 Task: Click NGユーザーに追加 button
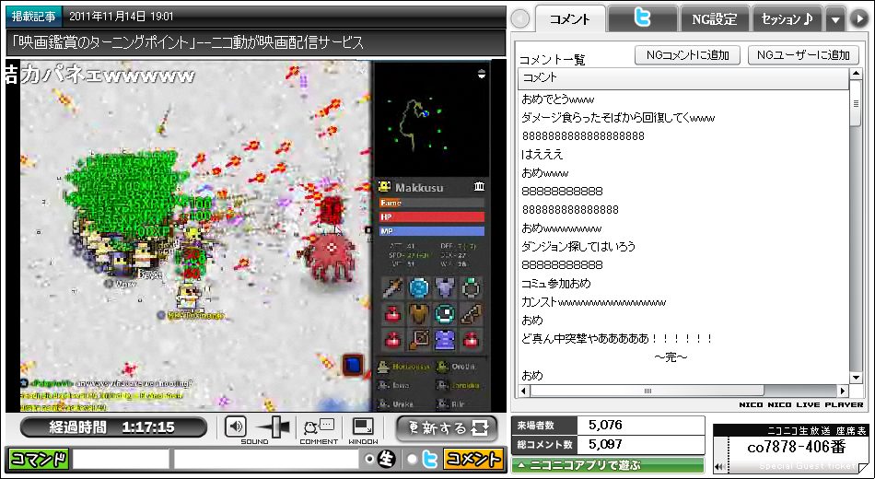coord(803,54)
